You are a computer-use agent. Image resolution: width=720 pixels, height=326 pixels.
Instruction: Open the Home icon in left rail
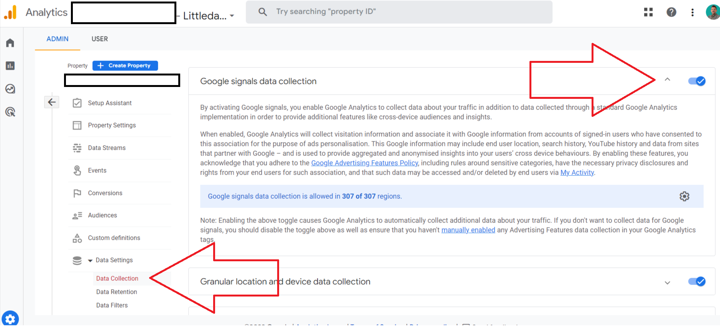[10, 43]
